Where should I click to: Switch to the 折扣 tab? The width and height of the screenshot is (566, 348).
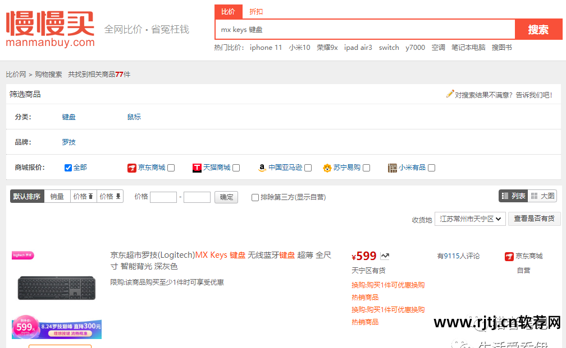click(256, 11)
